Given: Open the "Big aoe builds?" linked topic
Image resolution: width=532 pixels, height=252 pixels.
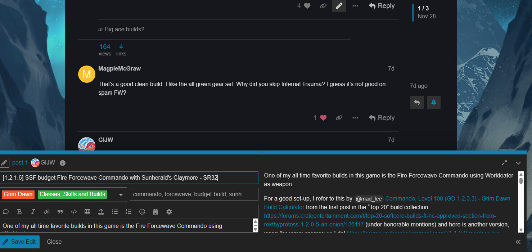Looking at the screenshot, I should pos(124,29).
